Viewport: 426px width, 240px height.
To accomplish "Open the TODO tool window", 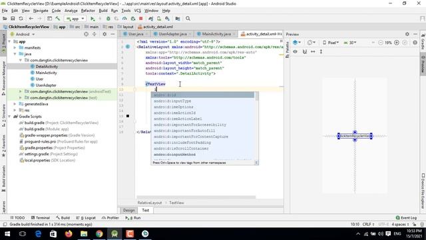I will pos(17,218).
